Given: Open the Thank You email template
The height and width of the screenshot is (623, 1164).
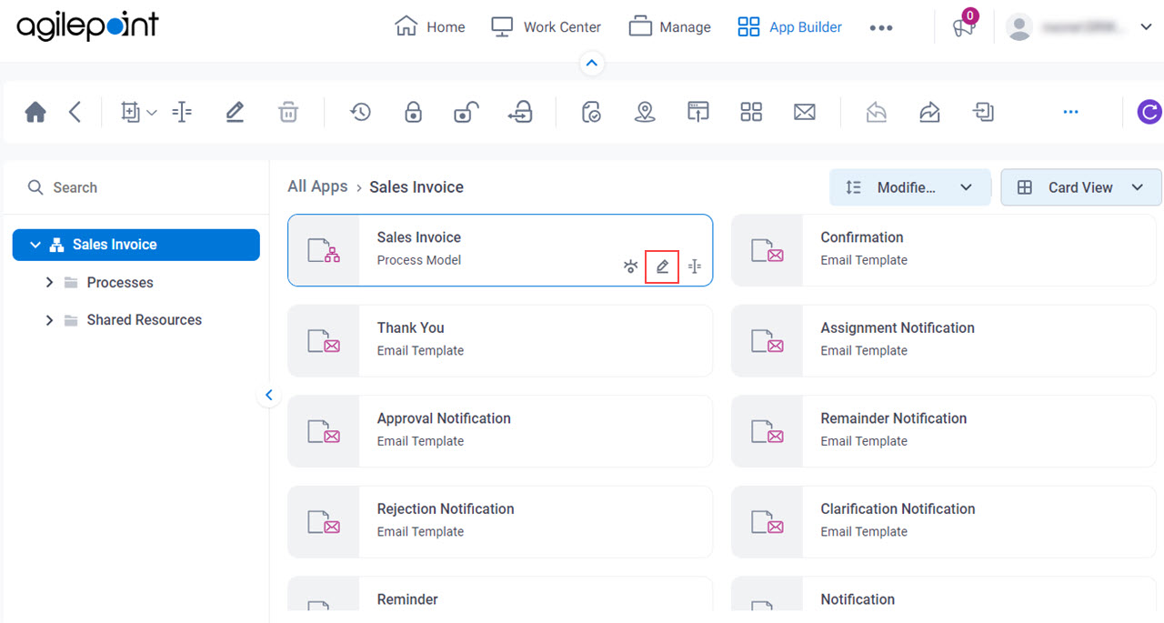Looking at the screenshot, I should pos(500,340).
